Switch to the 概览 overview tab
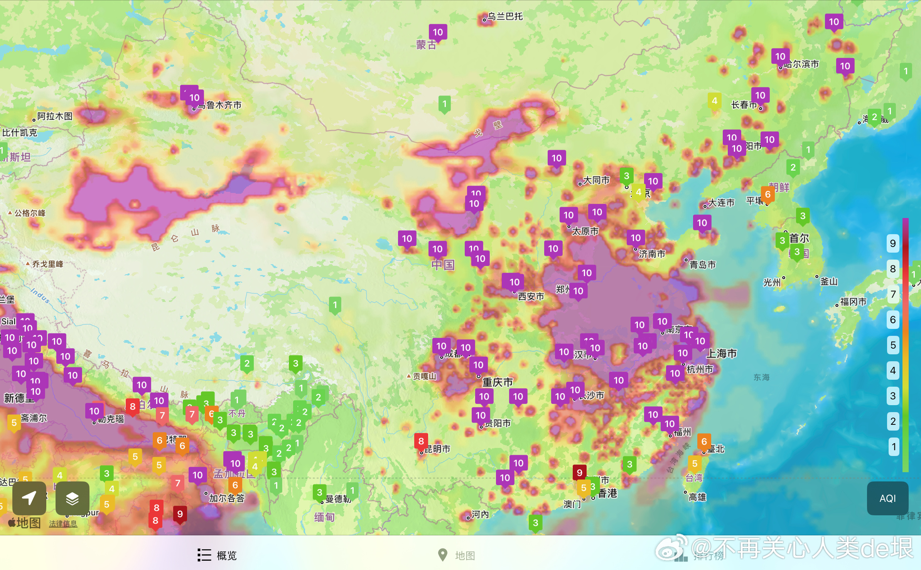The image size is (921, 570). tap(217, 555)
